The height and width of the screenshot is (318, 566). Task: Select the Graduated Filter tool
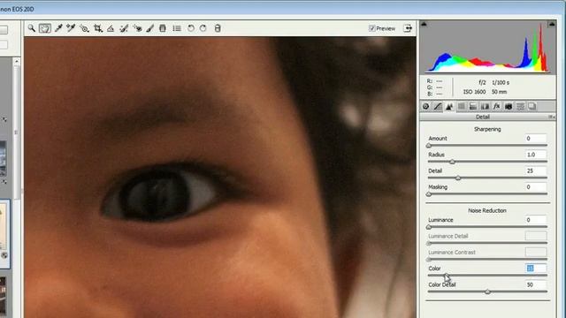[163, 28]
